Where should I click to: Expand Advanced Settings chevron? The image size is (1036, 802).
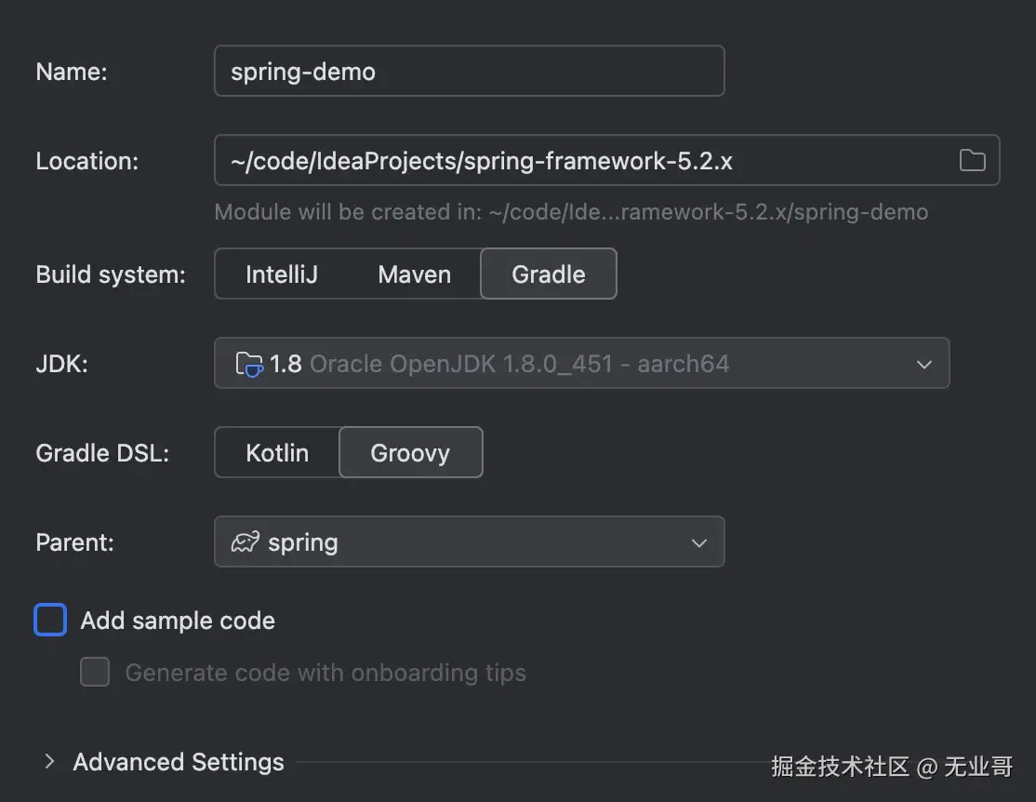49,762
